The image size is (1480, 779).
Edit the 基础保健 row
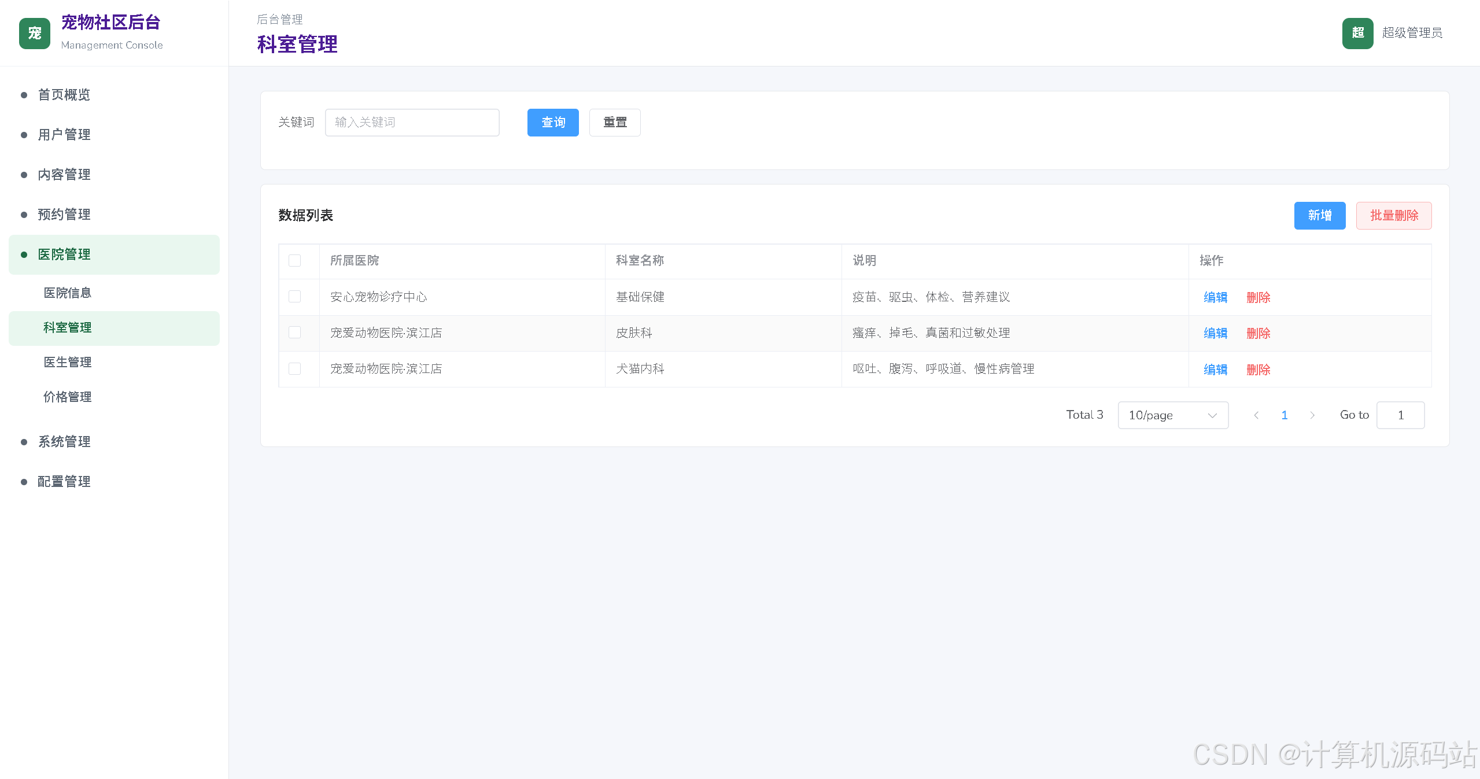click(x=1215, y=297)
